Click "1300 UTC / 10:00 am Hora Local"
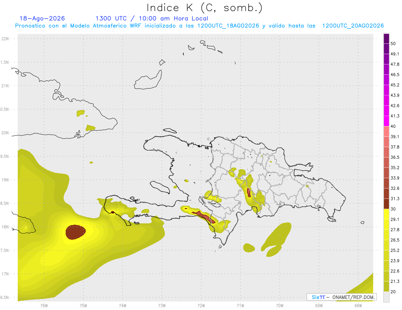The width and height of the screenshot is (402, 310). click(x=152, y=18)
